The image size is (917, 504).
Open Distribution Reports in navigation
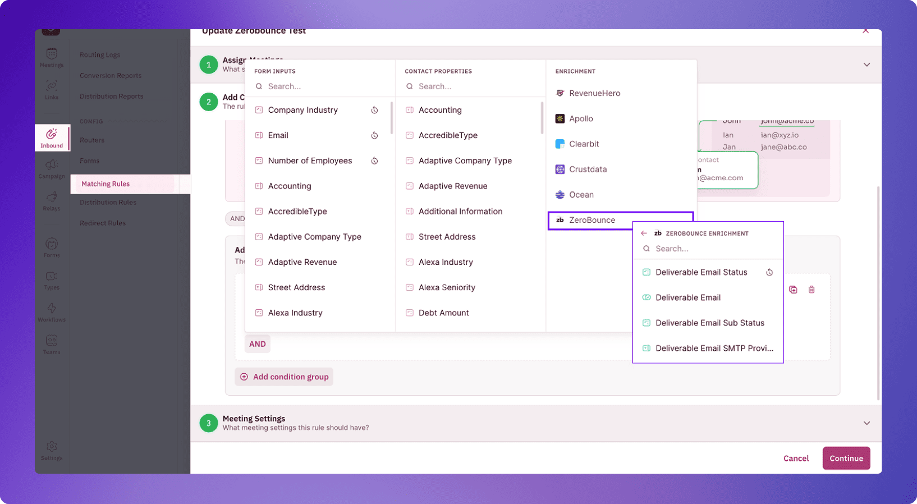click(112, 97)
